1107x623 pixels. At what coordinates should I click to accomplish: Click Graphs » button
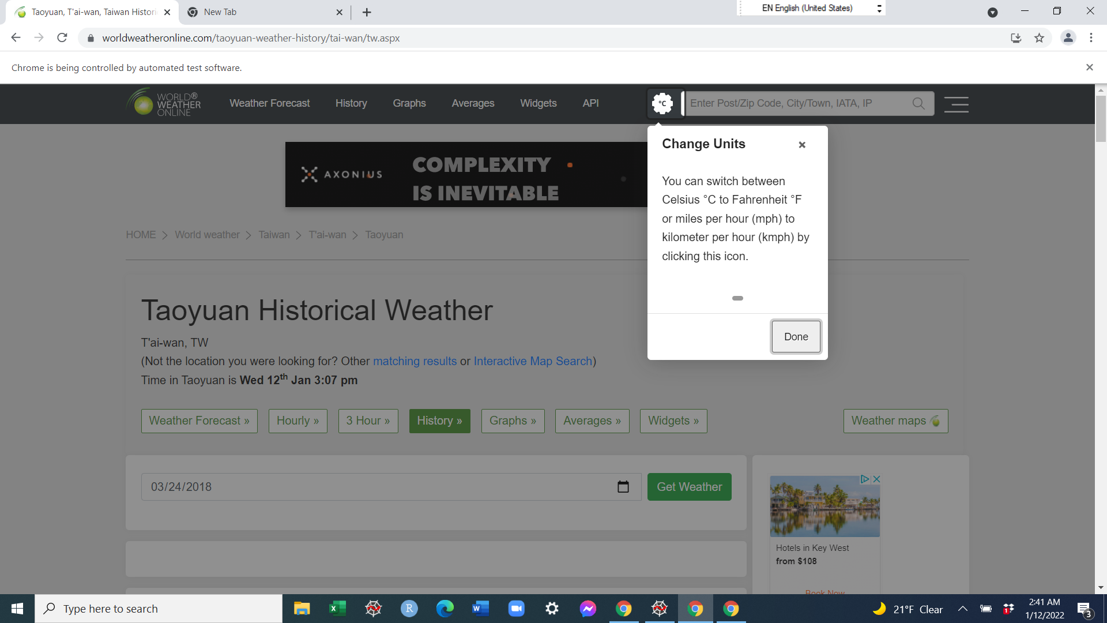pyautogui.click(x=513, y=421)
